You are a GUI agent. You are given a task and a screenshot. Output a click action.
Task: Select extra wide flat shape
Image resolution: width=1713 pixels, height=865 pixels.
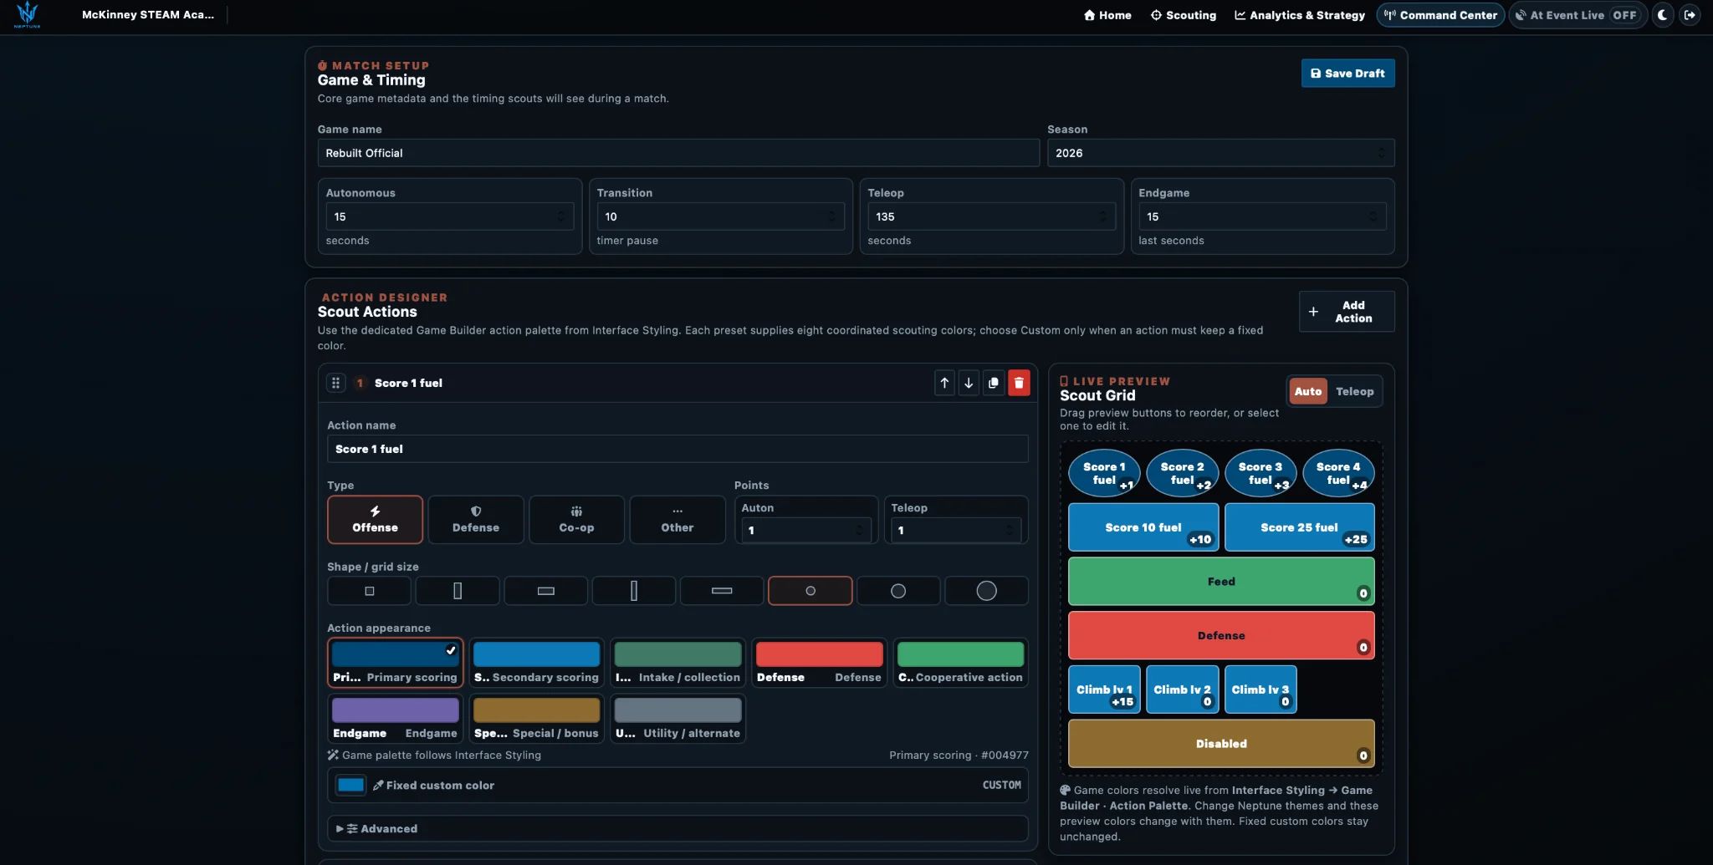pos(722,591)
